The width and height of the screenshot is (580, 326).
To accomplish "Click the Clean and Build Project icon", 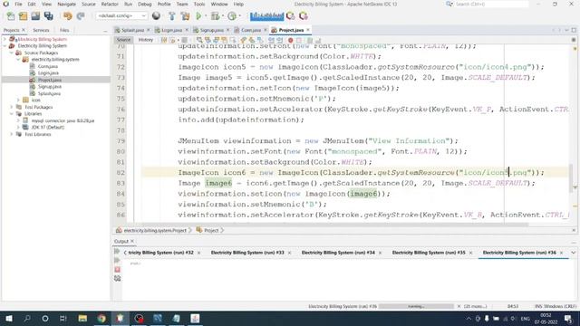I will (185, 16).
